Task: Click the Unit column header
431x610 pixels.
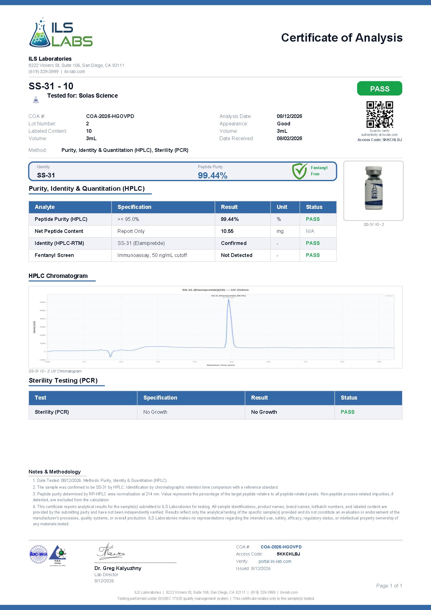Action: pyautogui.click(x=282, y=207)
